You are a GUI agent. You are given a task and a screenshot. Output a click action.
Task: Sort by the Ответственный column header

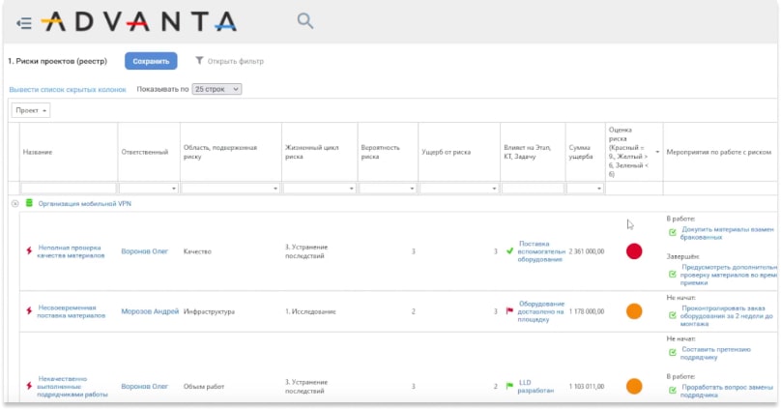[145, 152]
